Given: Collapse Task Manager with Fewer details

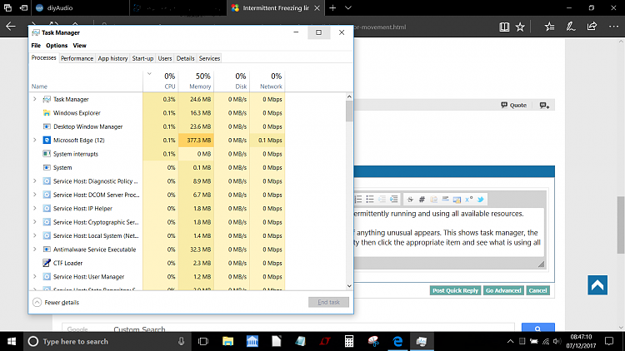Looking at the screenshot, I should click(56, 302).
